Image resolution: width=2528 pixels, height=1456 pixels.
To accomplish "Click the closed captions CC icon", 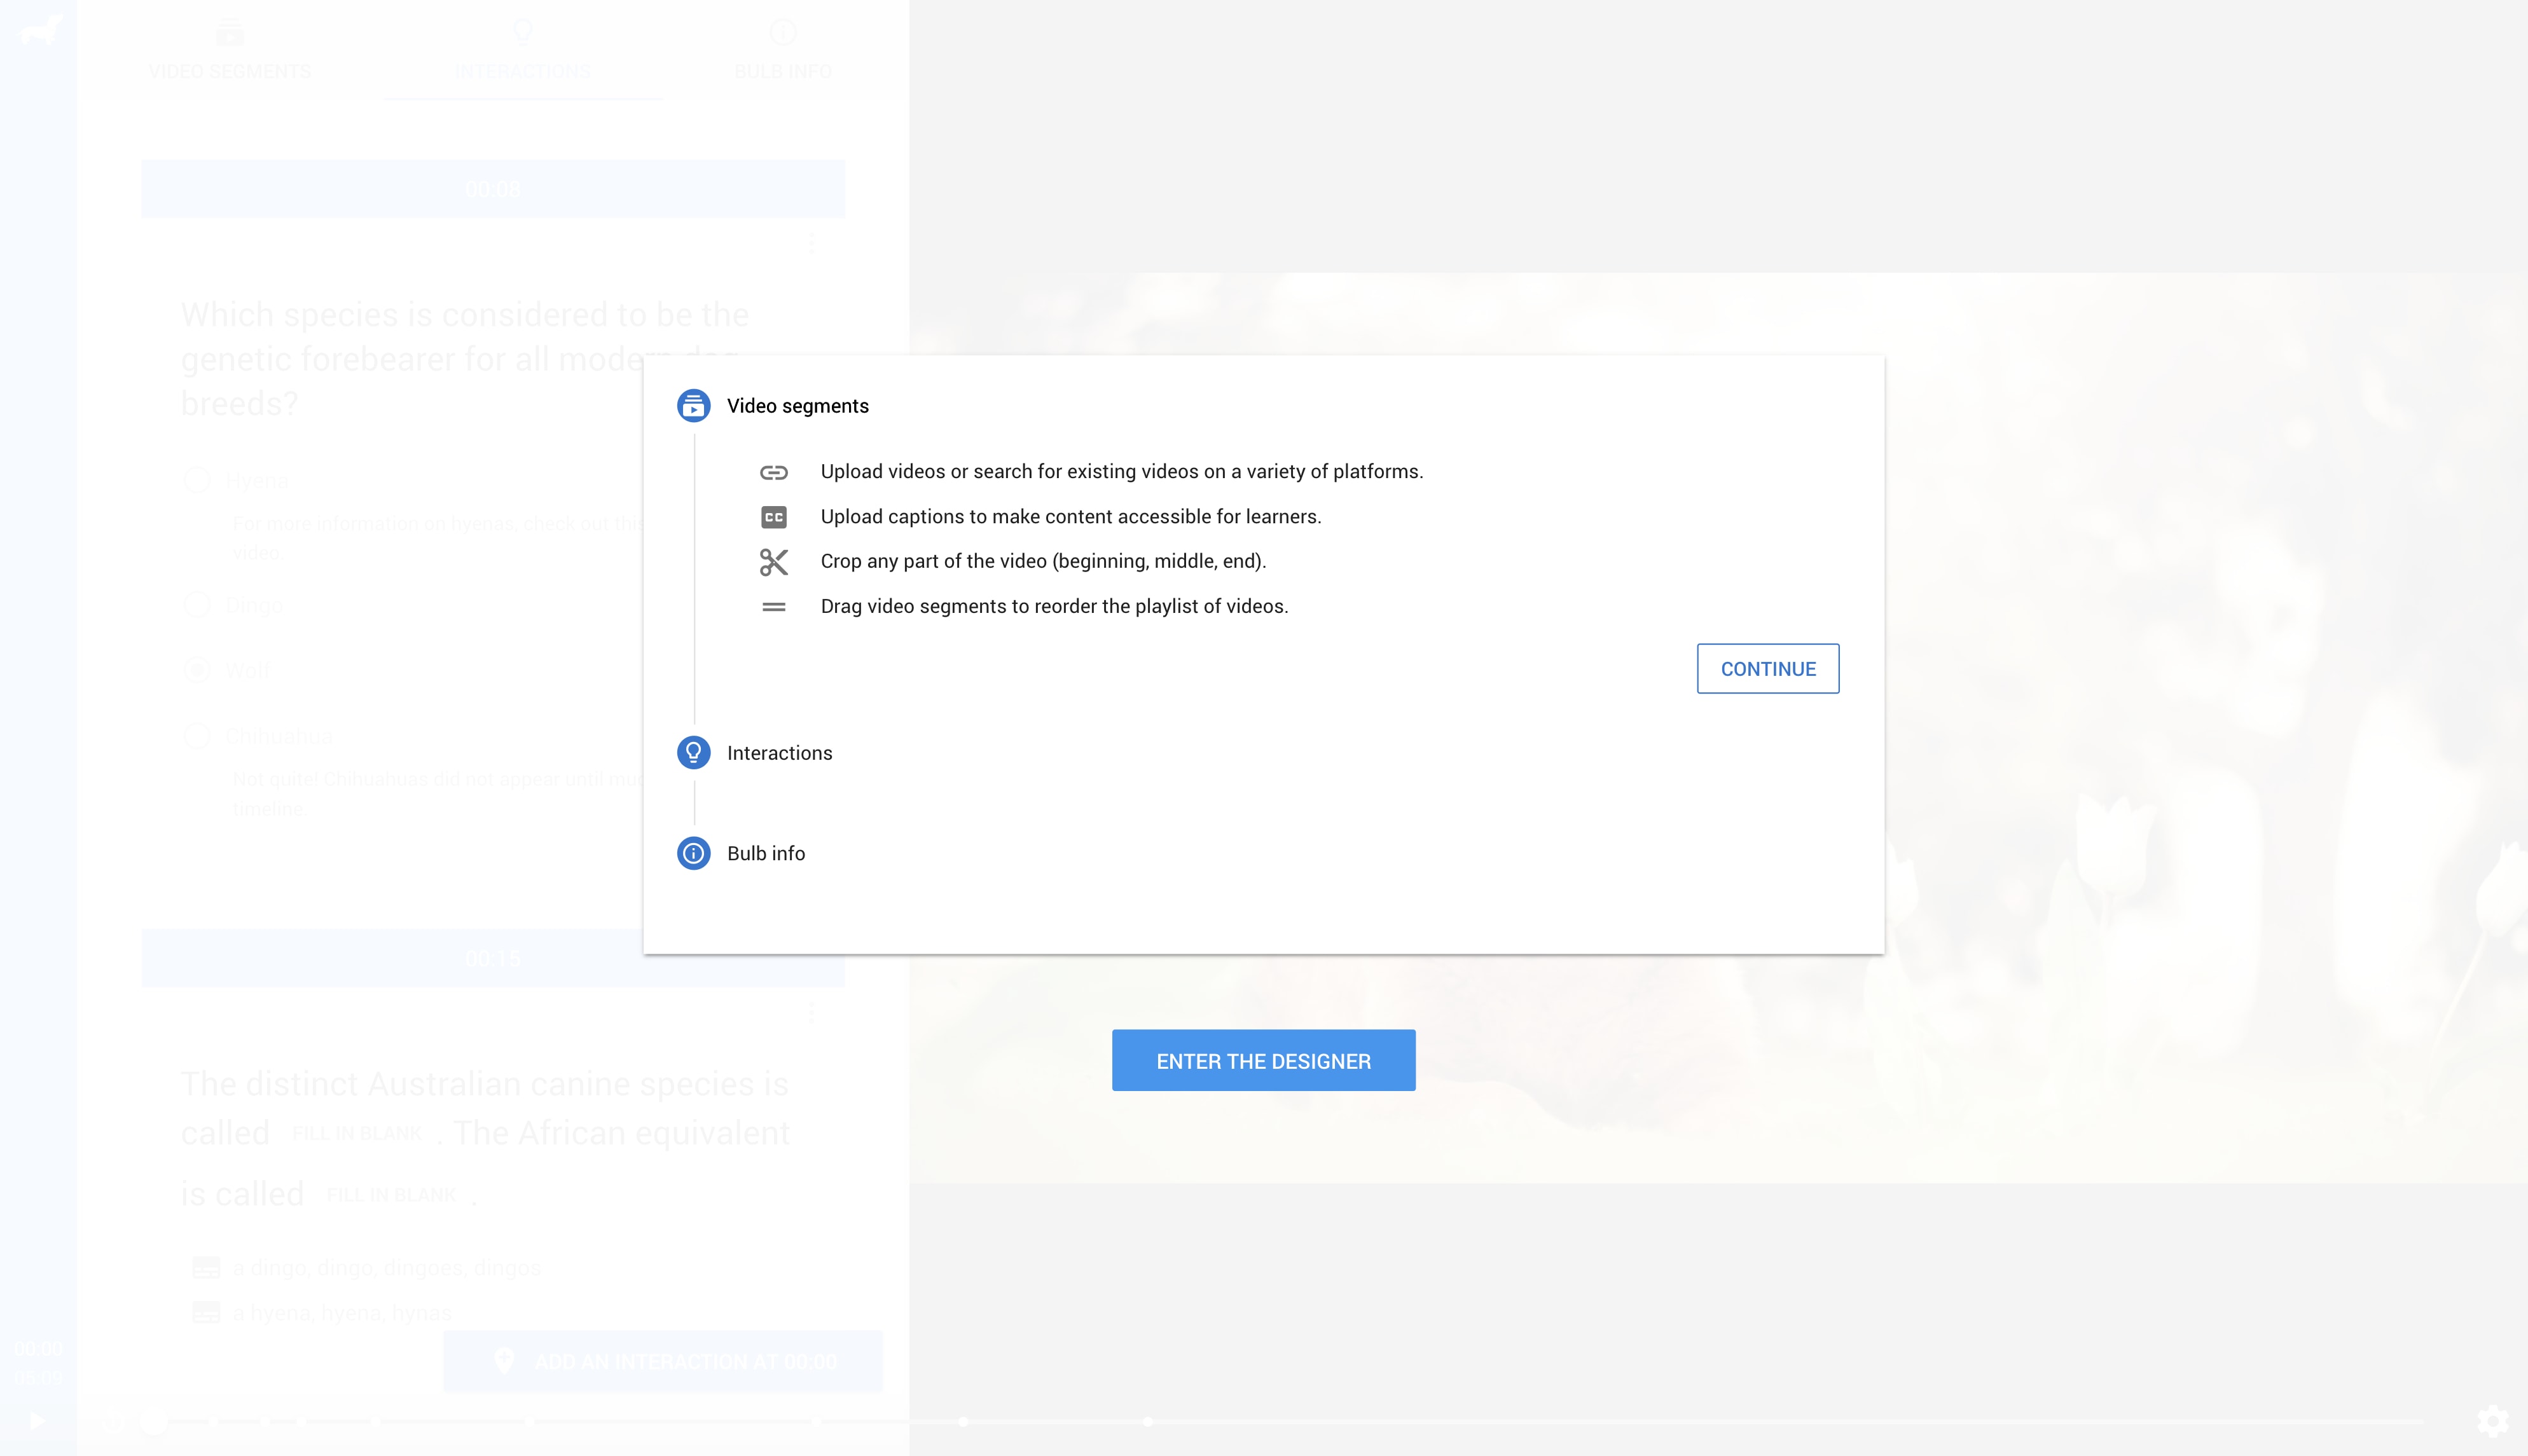I will pyautogui.click(x=773, y=517).
